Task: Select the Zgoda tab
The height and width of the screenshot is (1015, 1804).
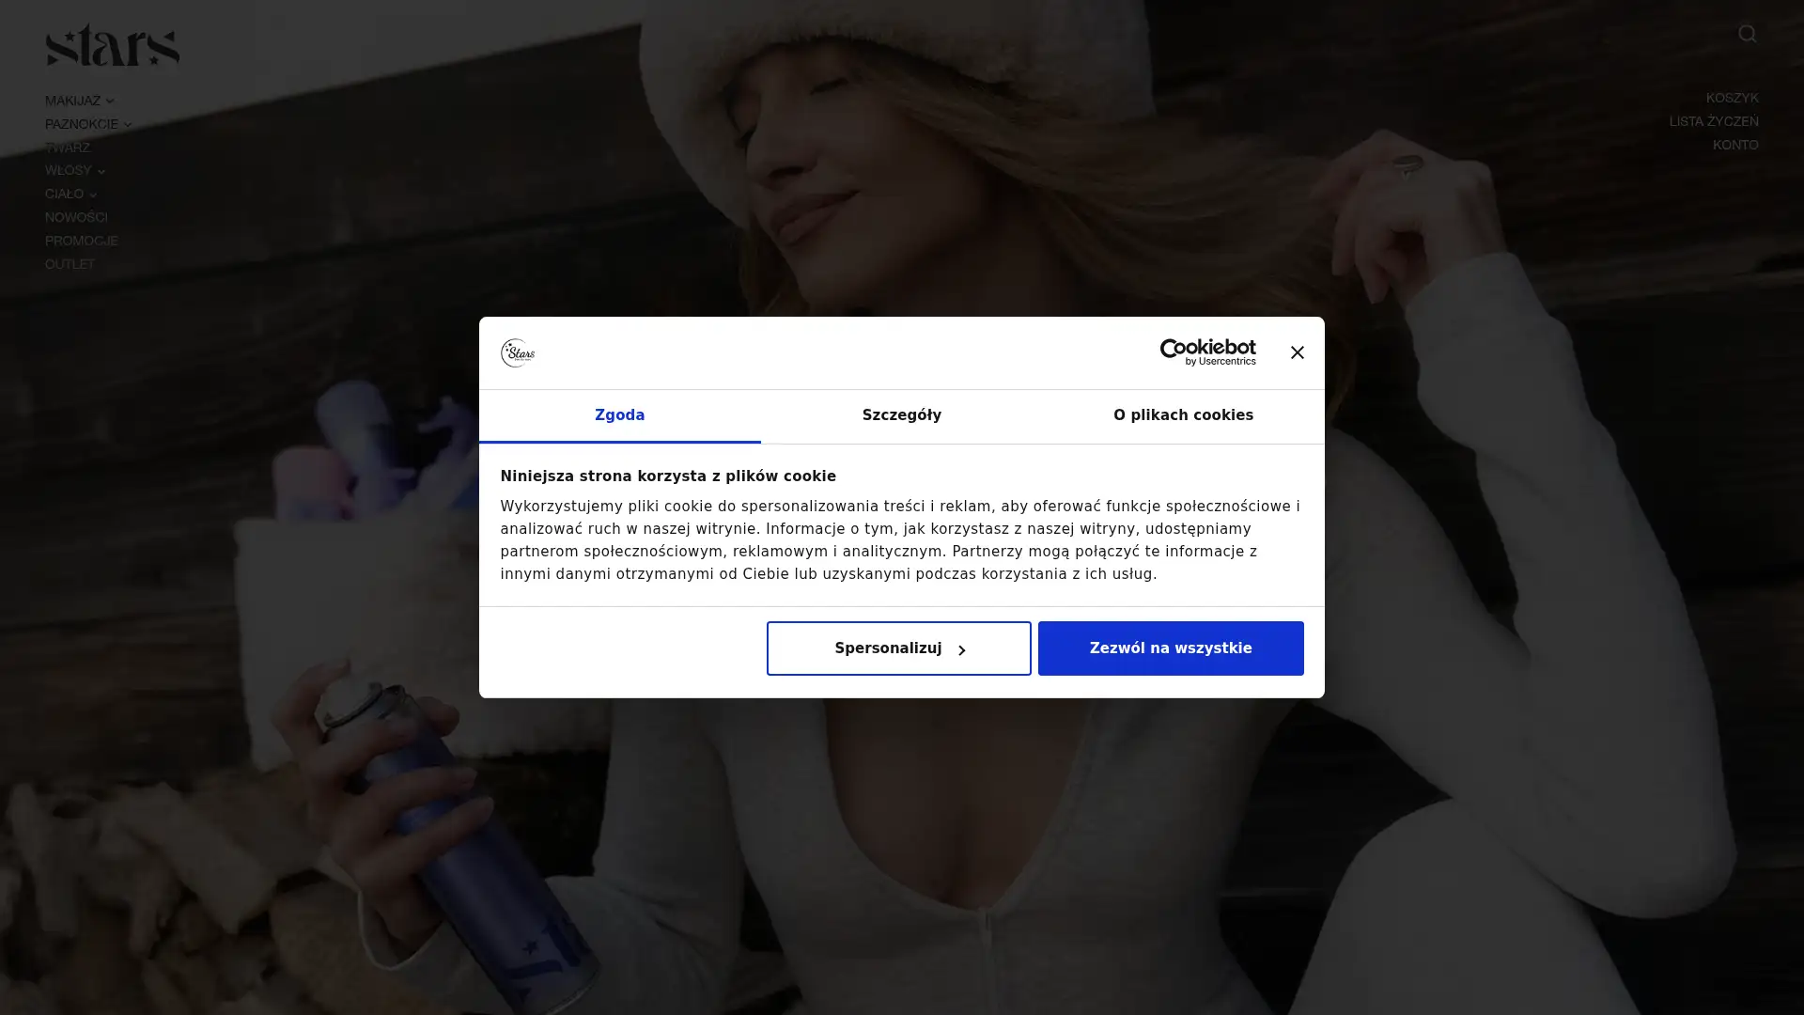Action: coord(619,415)
